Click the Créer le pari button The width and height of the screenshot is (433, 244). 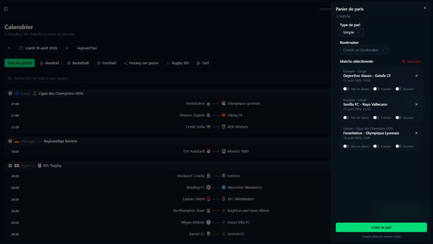tap(381, 227)
